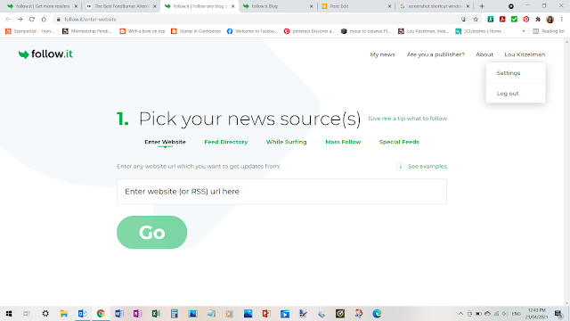This screenshot has width=570, height=321.
Task: Switch to the While Surfing tab
Action: point(286,142)
